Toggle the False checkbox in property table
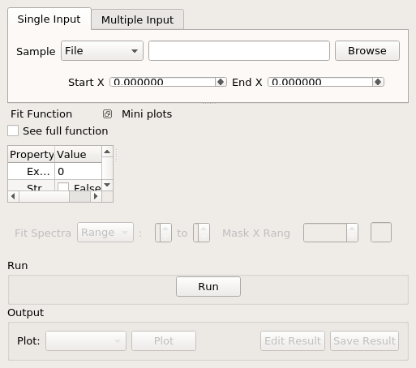This screenshot has height=368, width=416. (63, 186)
